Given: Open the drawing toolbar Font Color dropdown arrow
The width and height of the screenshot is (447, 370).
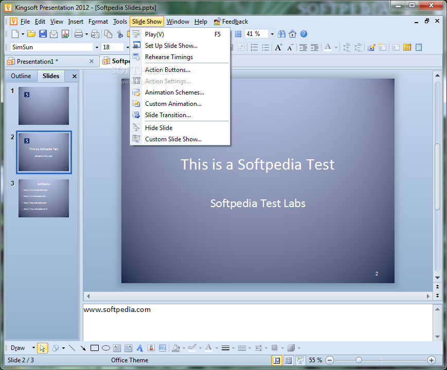Looking at the screenshot, I should [217, 348].
